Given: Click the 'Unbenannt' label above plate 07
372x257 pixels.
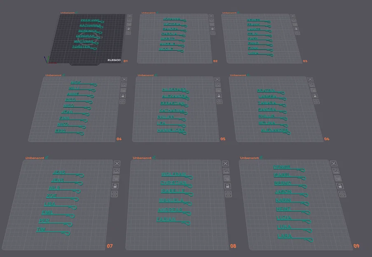Looking at the screenshot, I should (x=35, y=158).
